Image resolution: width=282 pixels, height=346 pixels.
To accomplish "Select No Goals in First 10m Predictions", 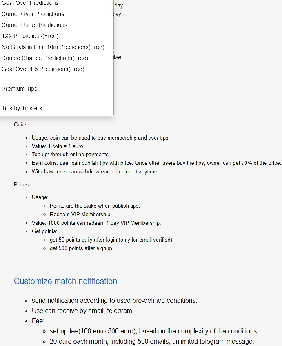I will tap(53, 47).
